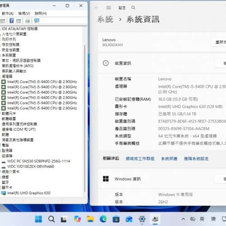The width and height of the screenshot is (226, 226).
Task: Click the monitor scan hardware changes icon
Action: (37, 20)
